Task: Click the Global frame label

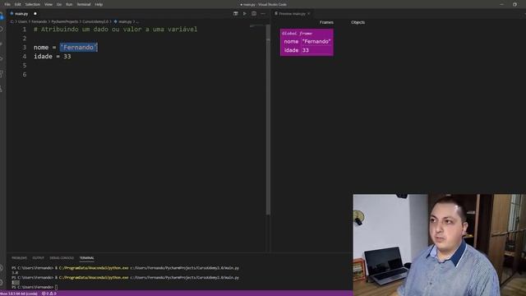Action: point(297,33)
